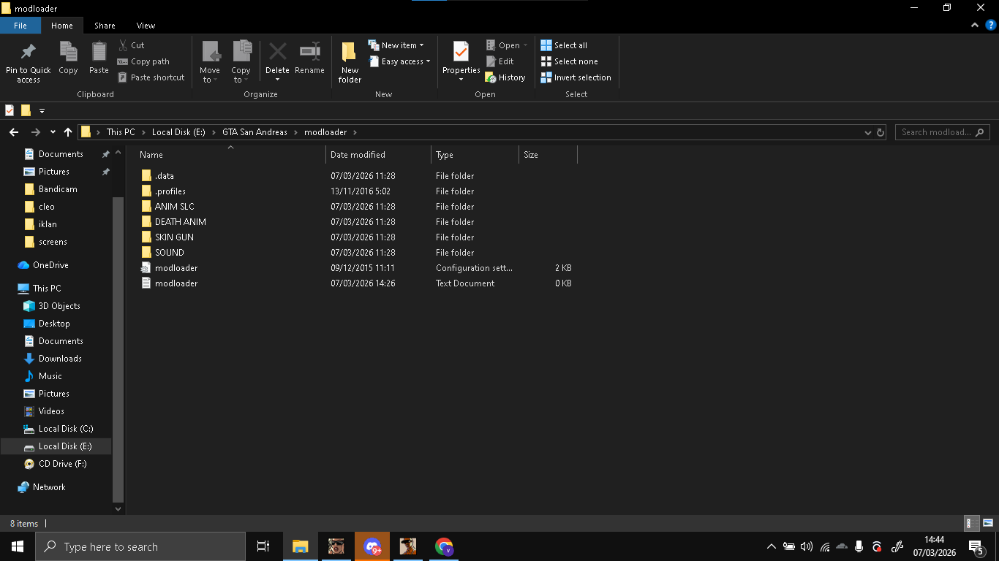This screenshot has width=999, height=561.
Task: Click the Up one level arrow
Action: (x=68, y=132)
